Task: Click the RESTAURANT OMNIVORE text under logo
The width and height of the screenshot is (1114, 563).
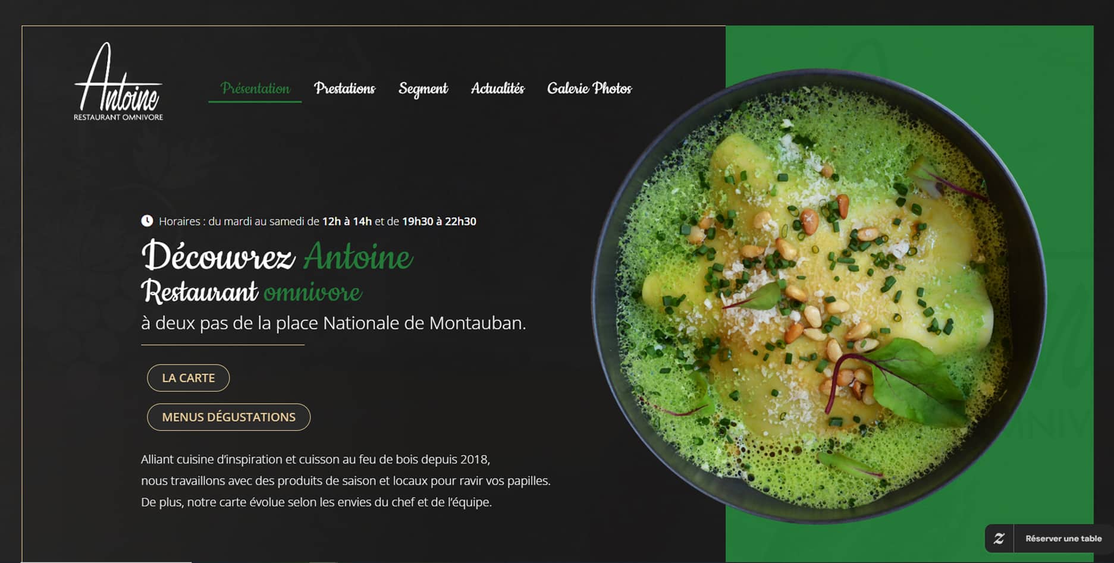Action: [x=118, y=117]
